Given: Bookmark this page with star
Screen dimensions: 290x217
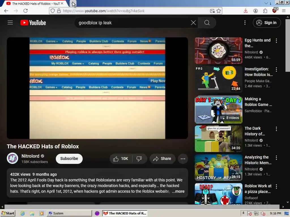Looking at the screenshot, I should 219,11.
